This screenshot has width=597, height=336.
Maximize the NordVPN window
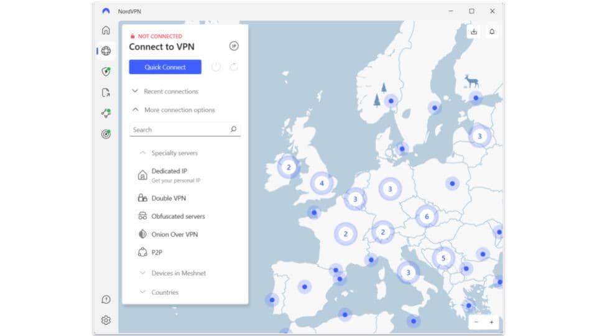(472, 11)
